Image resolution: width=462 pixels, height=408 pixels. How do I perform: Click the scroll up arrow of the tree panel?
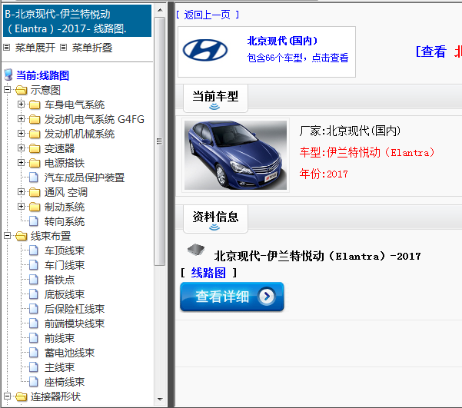pos(160,10)
